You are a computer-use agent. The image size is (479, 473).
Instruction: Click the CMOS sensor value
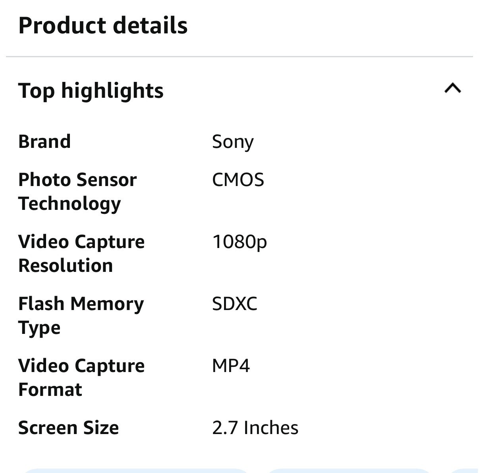[238, 180]
